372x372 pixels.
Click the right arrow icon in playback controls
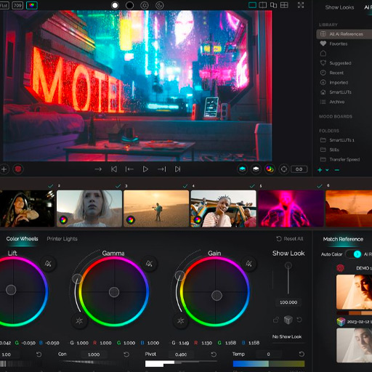(98, 169)
